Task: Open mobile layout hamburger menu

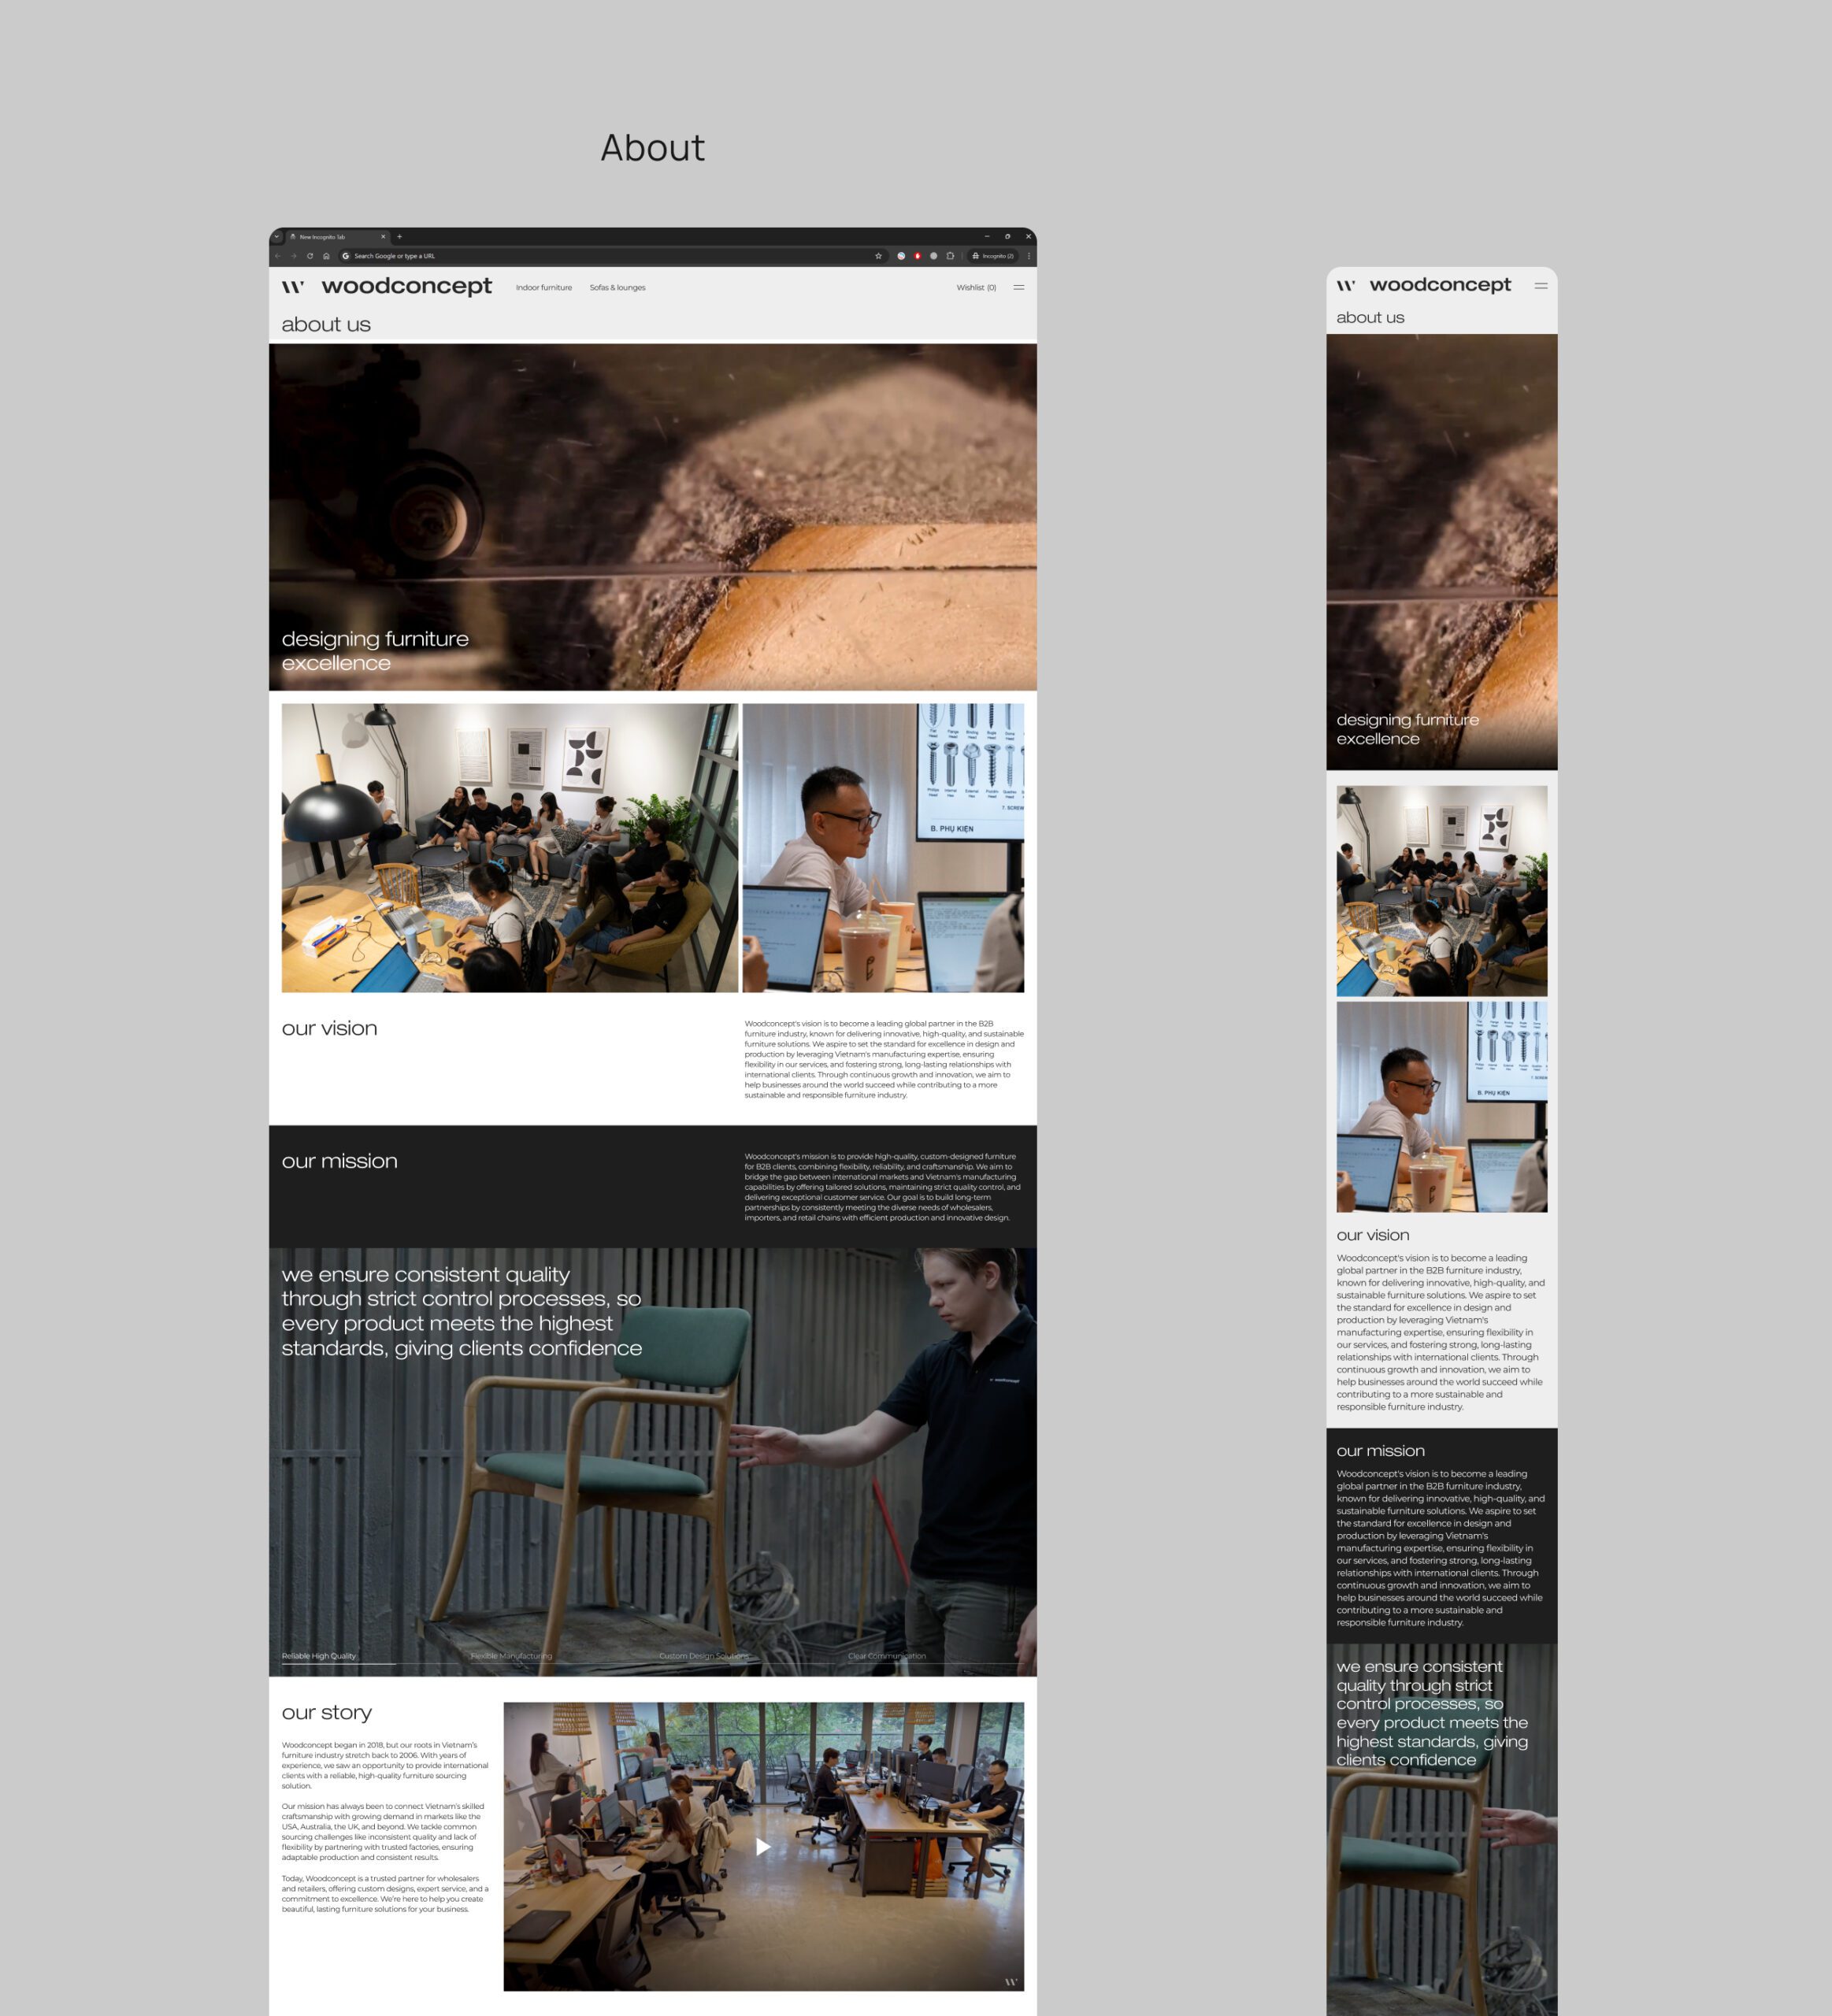Action: pos(1541,286)
